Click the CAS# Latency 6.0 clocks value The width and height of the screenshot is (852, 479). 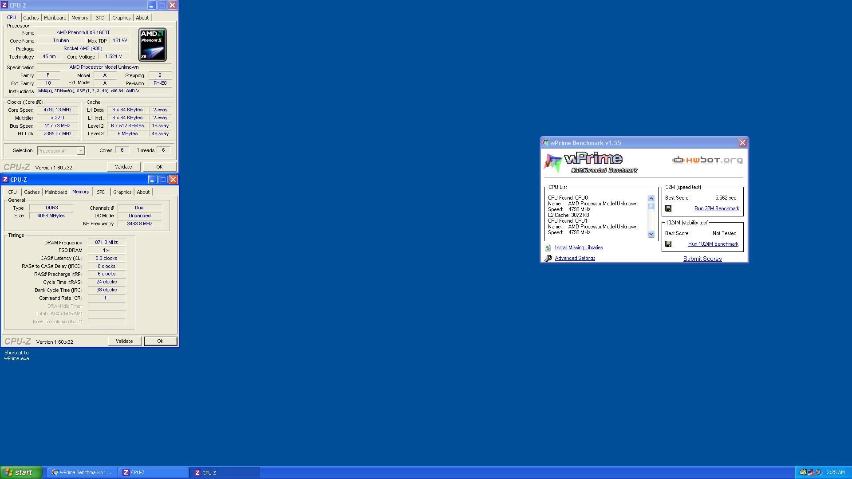(106, 259)
